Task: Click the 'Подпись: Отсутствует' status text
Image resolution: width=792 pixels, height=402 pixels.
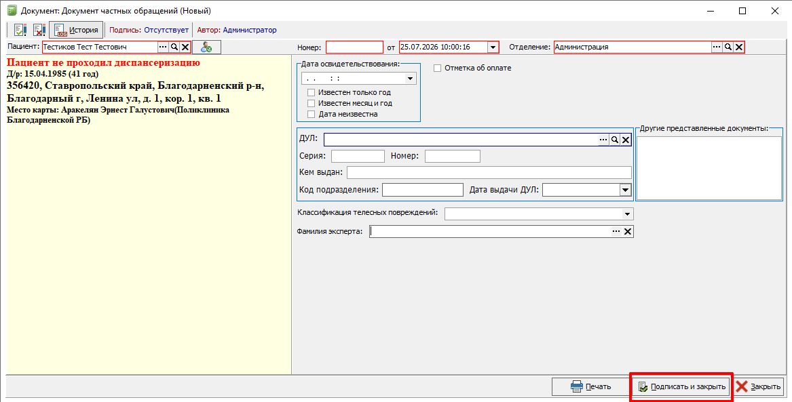Action: pos(149,31)
